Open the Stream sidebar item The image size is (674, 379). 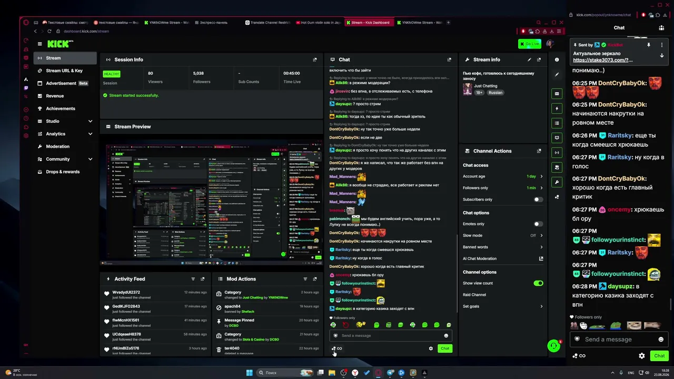[x=65, y=58]
